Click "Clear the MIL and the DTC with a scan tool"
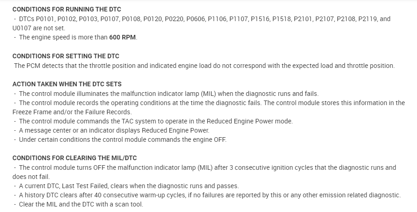417x212 pixels. [x=81, y=204]
